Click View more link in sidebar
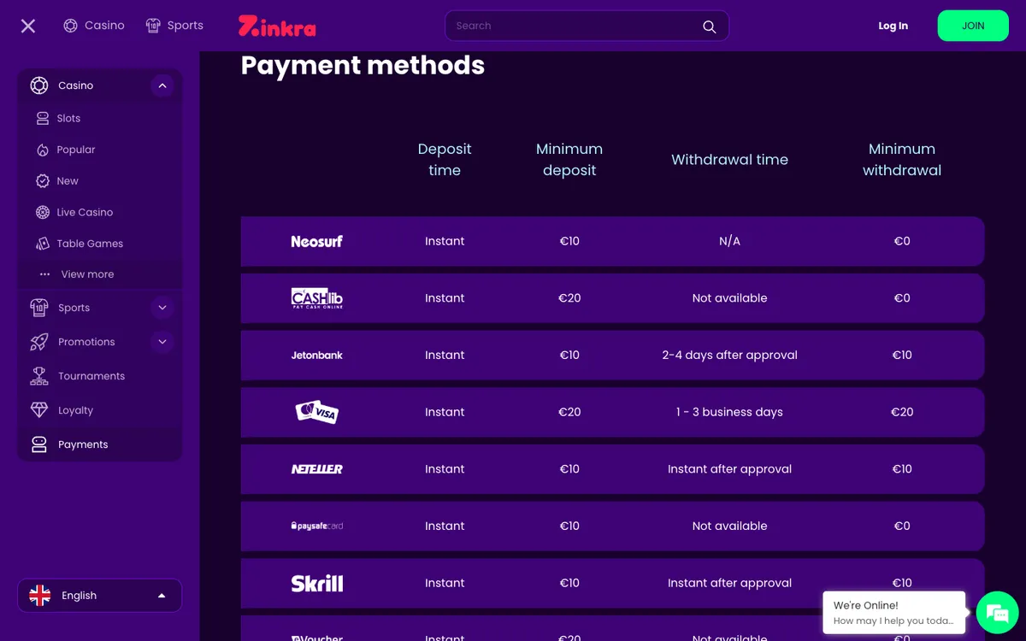Viewport: 1026px width, 641px height. (87, 274)
